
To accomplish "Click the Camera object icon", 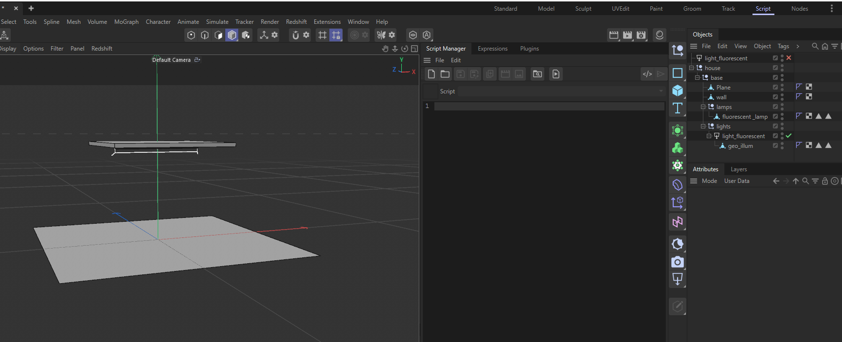I will pyautogui.click(x=677, y=262).
